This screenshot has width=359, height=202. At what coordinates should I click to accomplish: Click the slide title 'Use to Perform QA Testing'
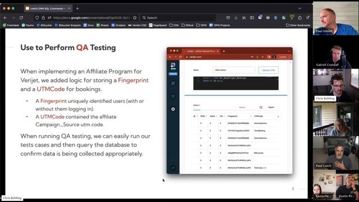pos(68,48)
